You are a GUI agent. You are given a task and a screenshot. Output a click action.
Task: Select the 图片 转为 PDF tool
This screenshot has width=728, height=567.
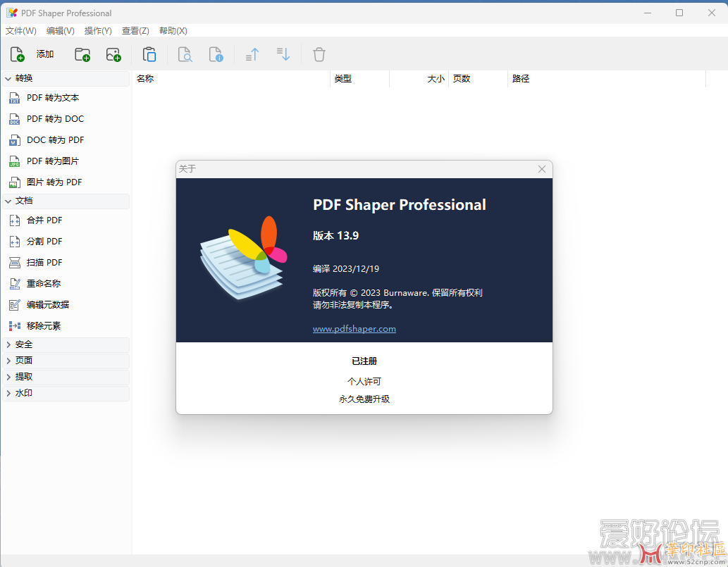[54, 182]
